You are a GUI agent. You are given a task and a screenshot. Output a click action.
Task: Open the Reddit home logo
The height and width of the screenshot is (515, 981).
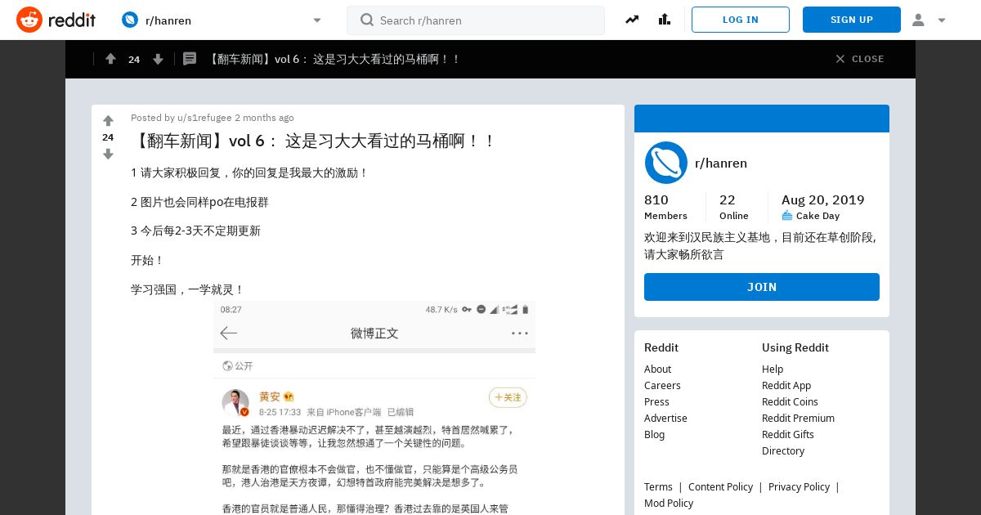click(56, 20)
